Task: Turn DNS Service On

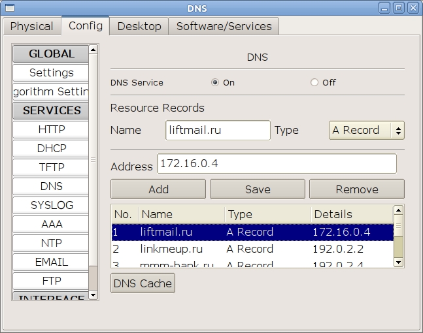Action: [215, 83]
